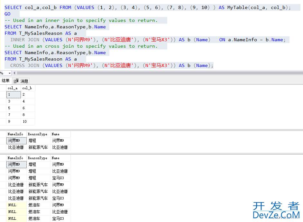
Task: Click ReasonType header of the cross join results
Action: pyautogui.click(x=39, y=158)
